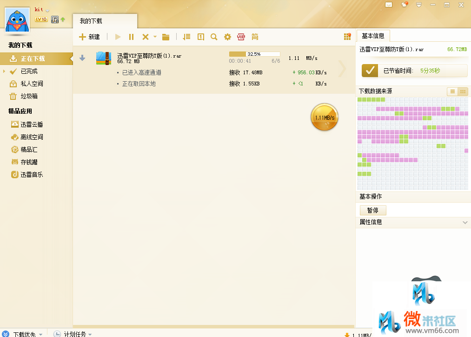Screen dimensions: 471x337
Task: Click 已进入高速通道 status line
Action: pyautogui.click(x=142, y=72)
